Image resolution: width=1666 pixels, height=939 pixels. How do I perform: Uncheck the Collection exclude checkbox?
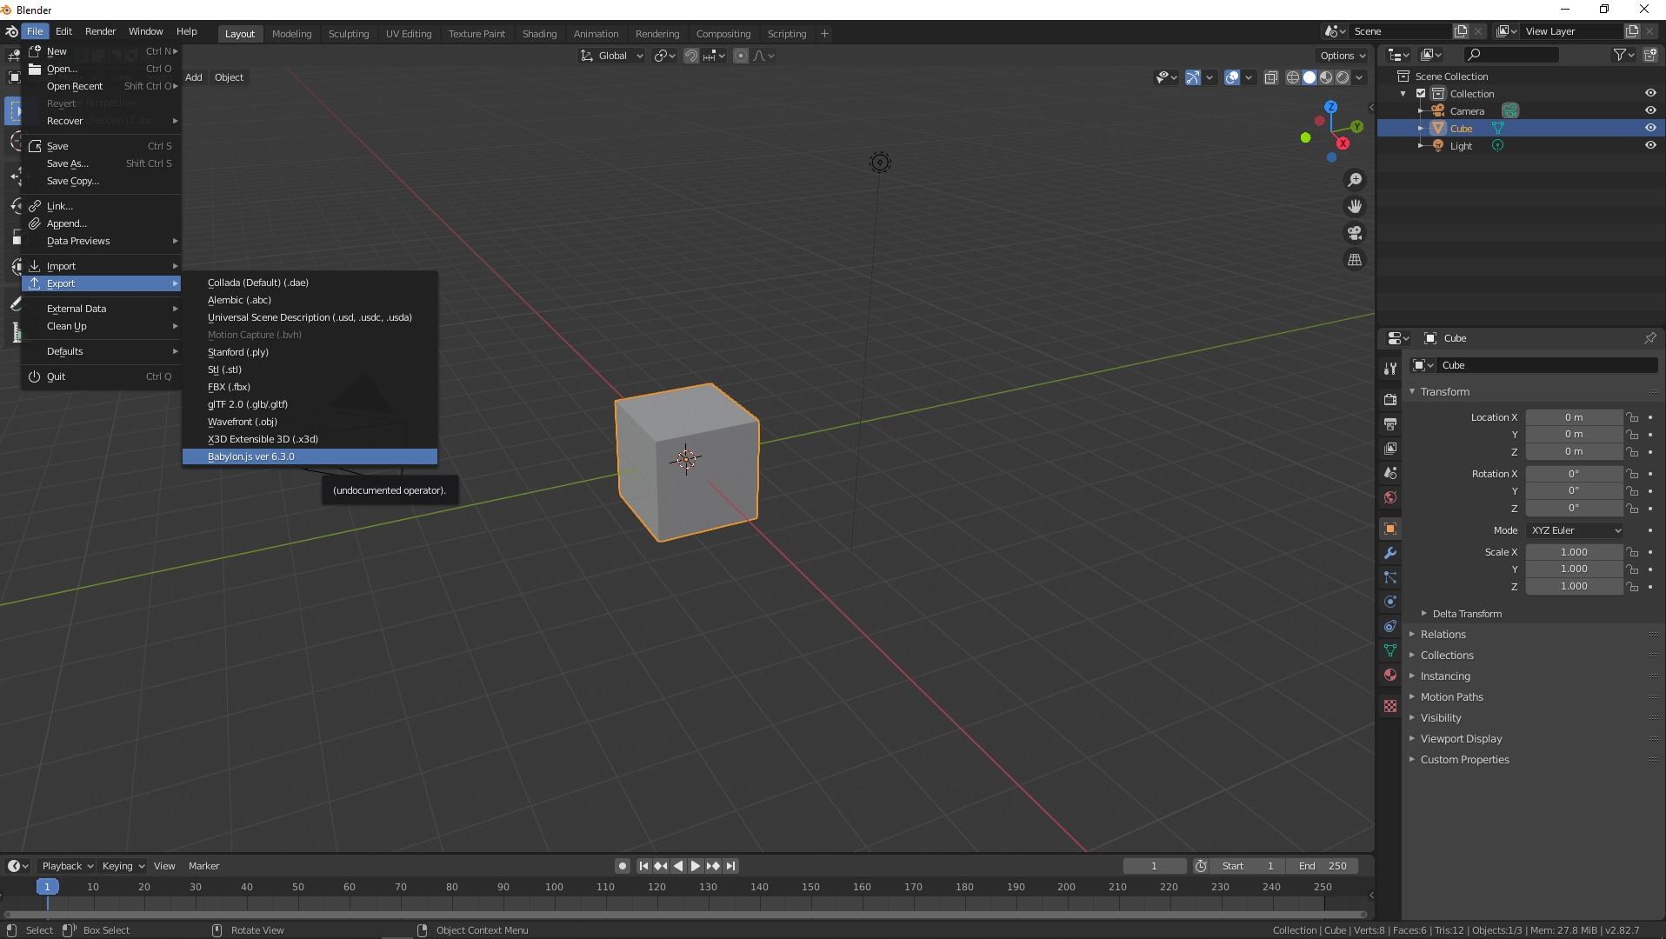(1421, 93)
